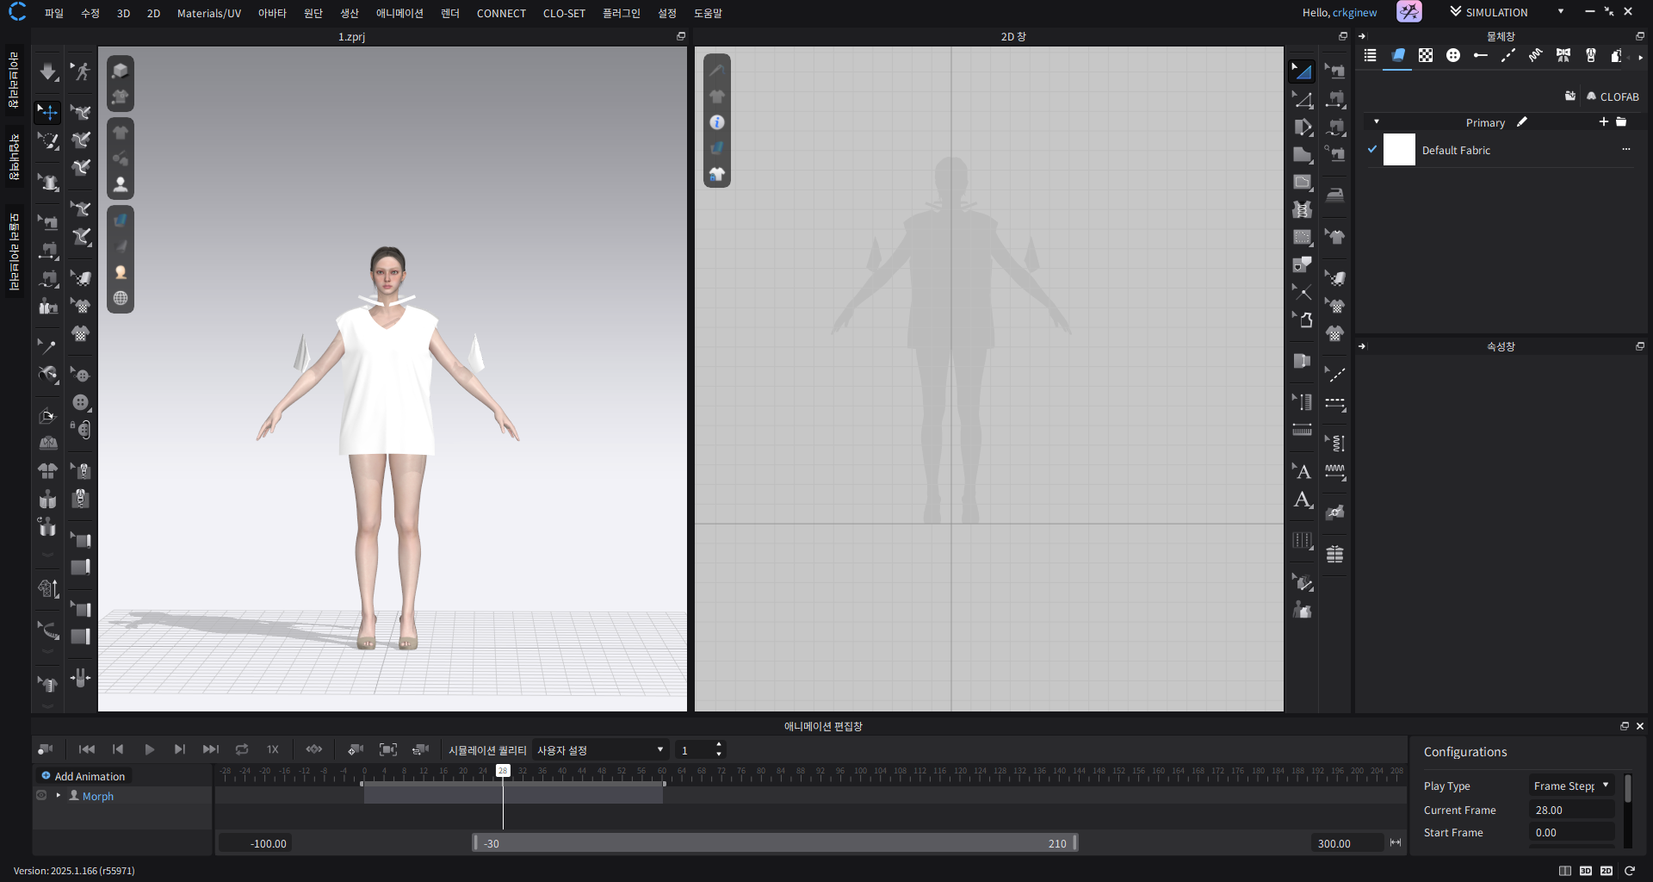This screenshot has height=882, width=1653.
Task: Click the Add Animation button
Action: tap(83, 776)
